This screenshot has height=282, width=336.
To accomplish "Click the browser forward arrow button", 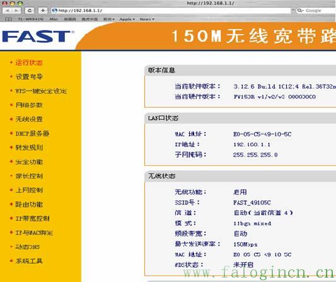I will point(16,10).
